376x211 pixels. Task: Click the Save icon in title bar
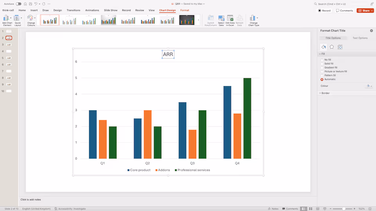(31, 4)
